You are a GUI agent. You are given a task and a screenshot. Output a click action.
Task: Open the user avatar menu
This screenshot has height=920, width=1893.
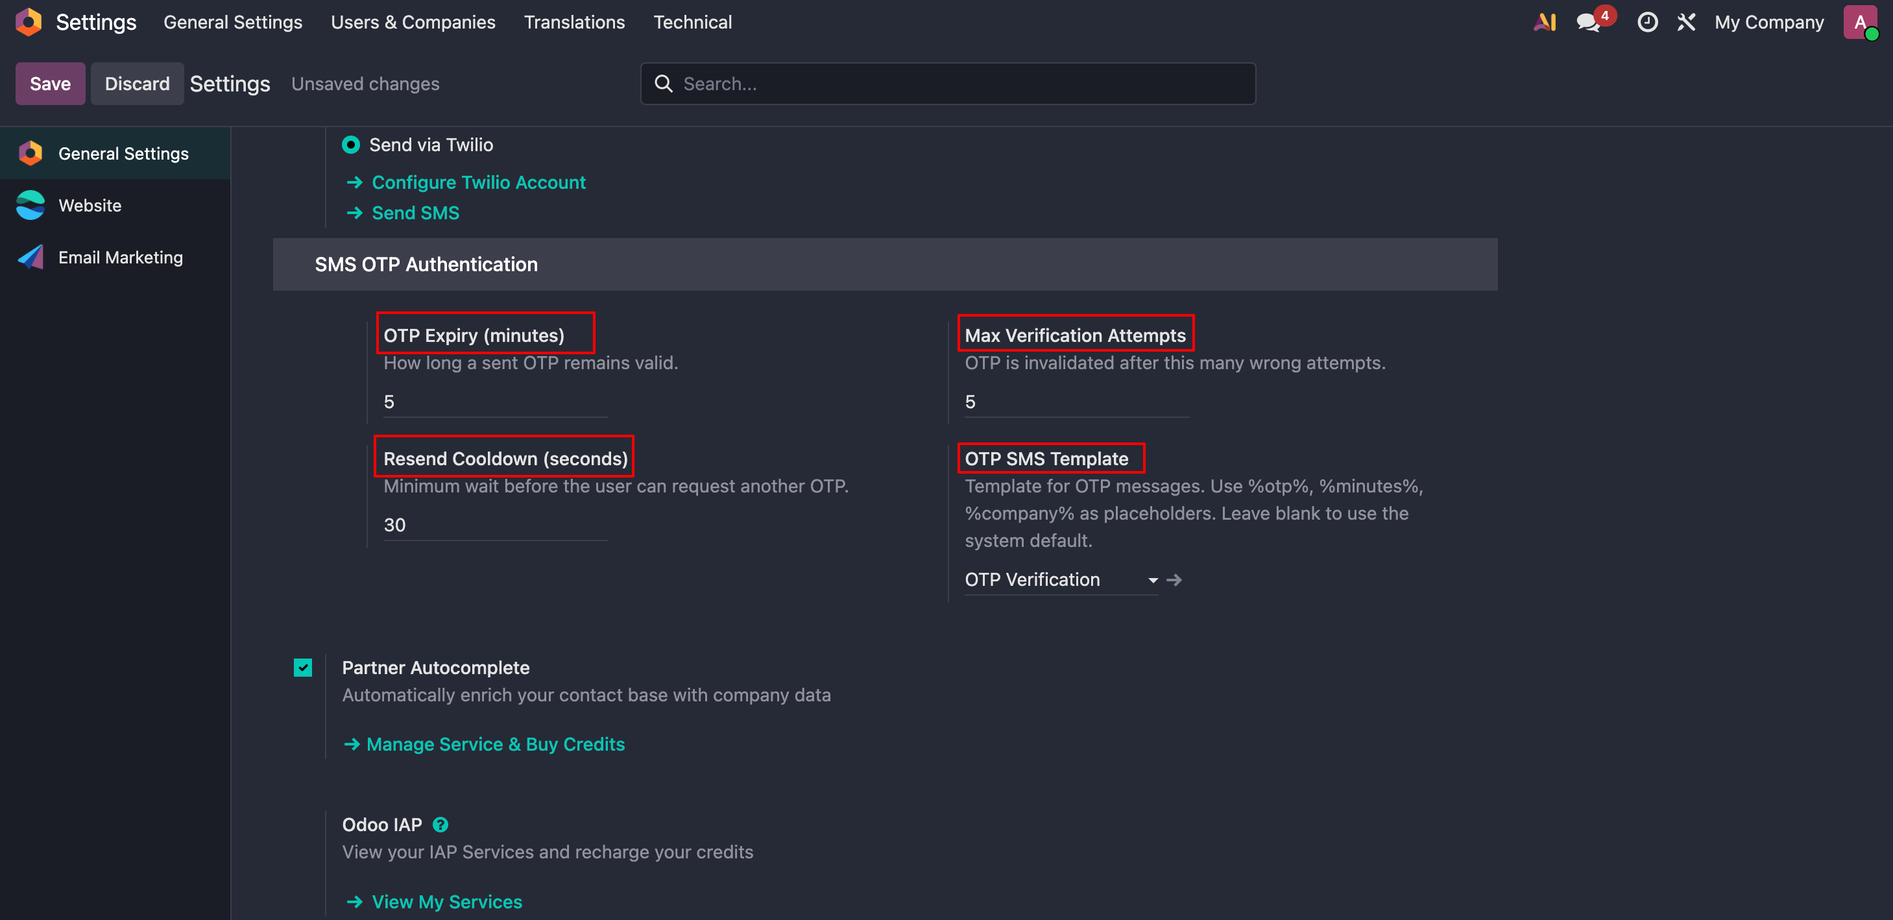tap(1860, 22)
